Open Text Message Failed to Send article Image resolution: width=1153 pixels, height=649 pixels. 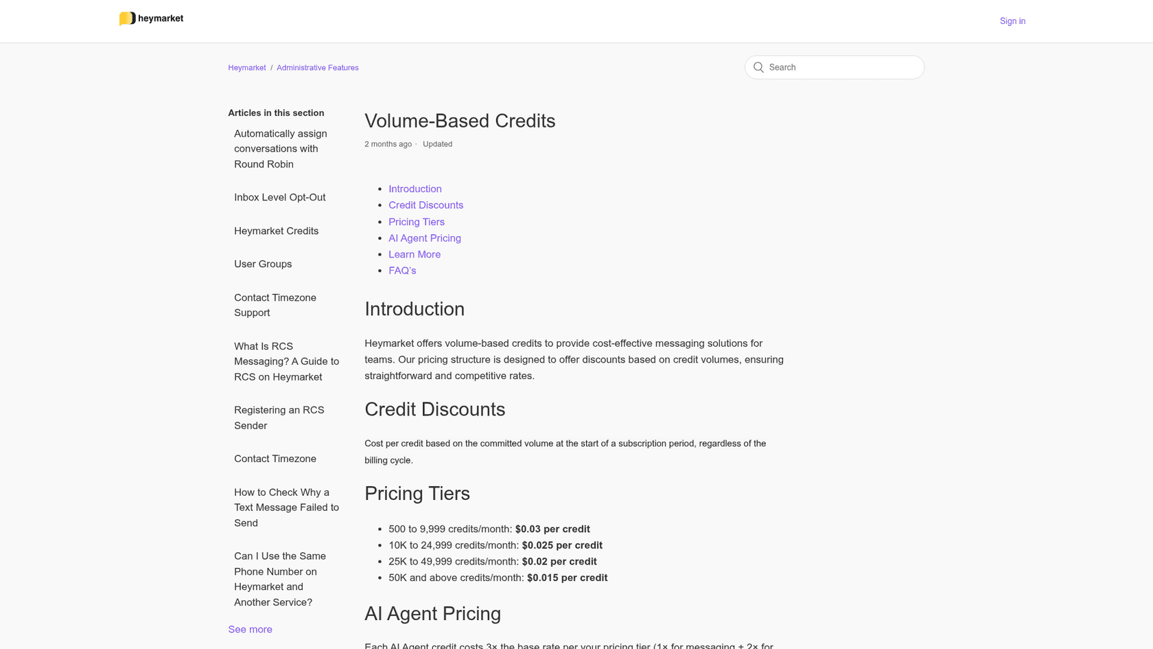tap(287, 508)
